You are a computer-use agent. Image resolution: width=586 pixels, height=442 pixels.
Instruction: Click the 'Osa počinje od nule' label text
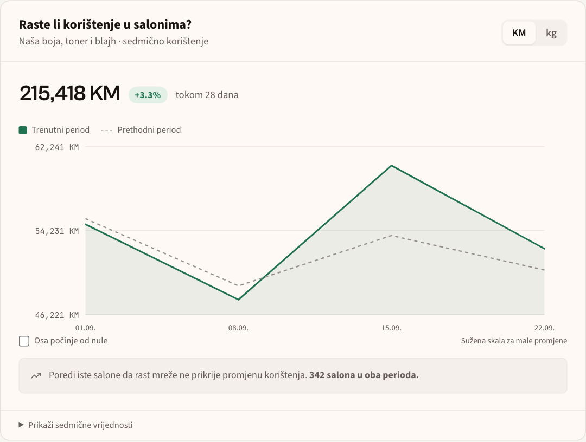pyautogui.click(x=71, y=341)
